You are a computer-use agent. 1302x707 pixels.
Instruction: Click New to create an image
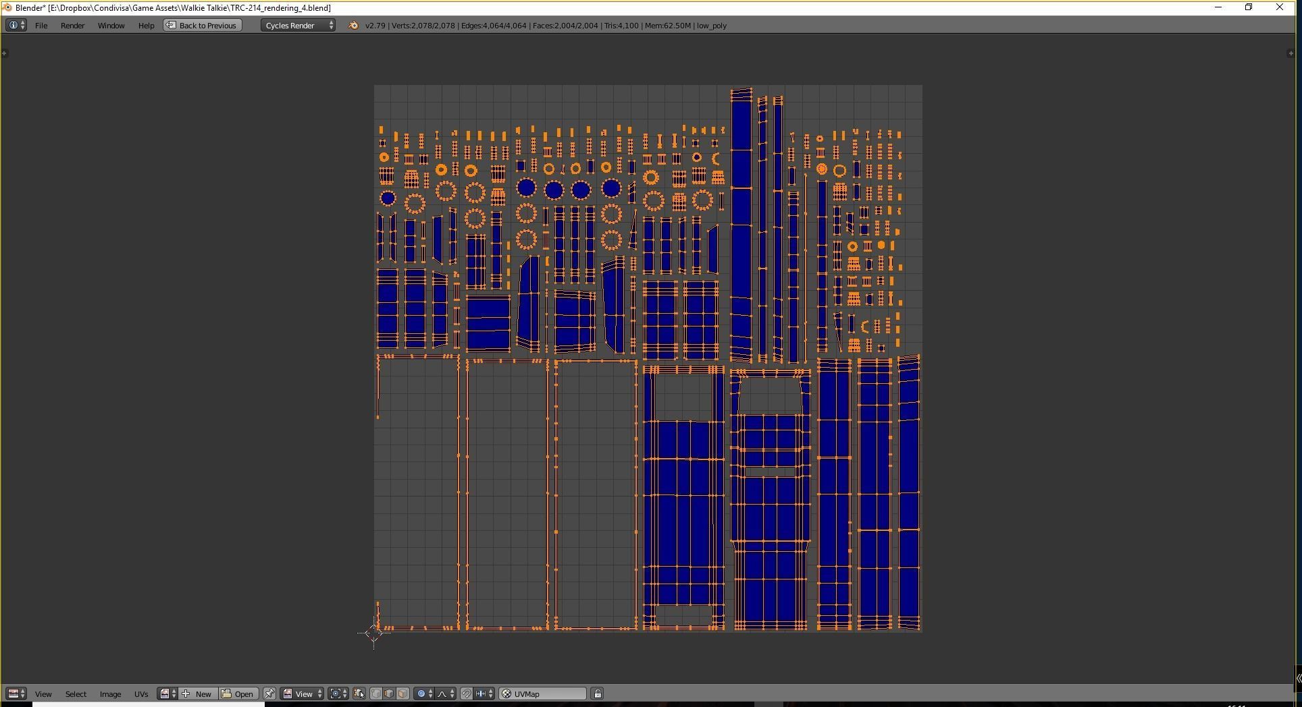[198, 694]
